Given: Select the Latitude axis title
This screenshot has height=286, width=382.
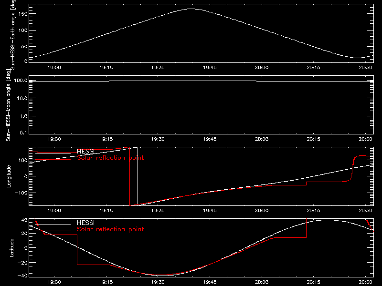Looking at the screenshot, I should click(x=11, y=248).
